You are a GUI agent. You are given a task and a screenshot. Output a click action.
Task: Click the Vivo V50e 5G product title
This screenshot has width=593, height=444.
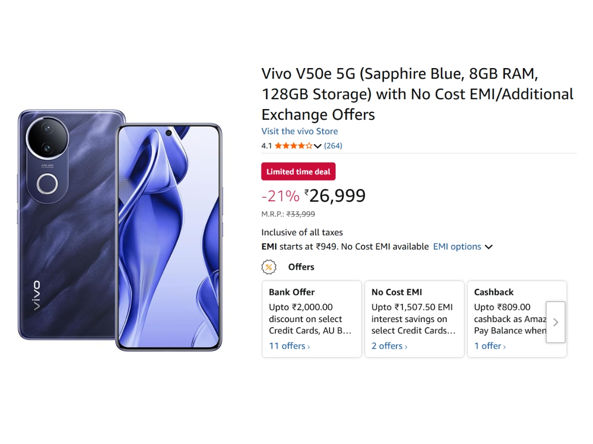click(417, 94)
